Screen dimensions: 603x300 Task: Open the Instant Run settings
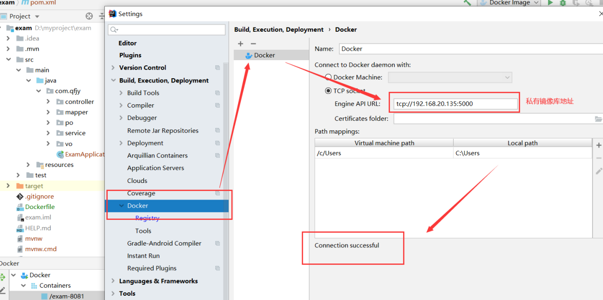pos(143,256)
